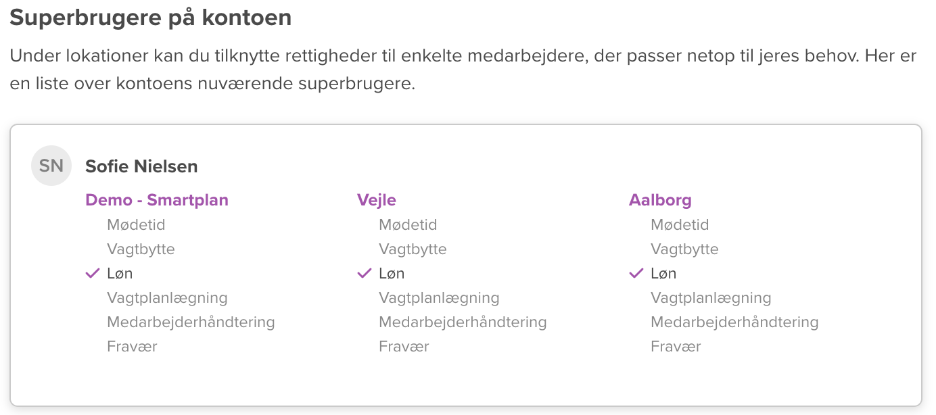Open the Vejle location link
The height and width of the screenshot is (415, 936).
(x=377, y=200)
